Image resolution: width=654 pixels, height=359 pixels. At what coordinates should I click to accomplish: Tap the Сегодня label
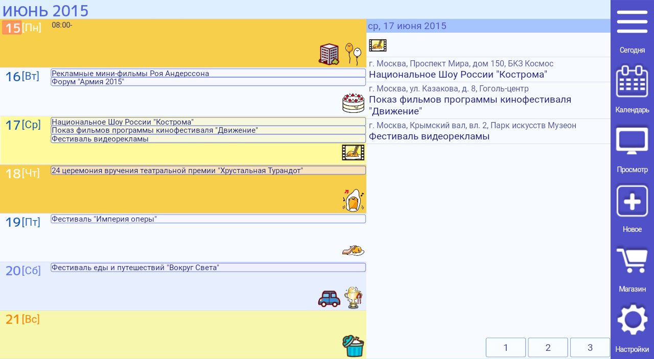[632, 50]
